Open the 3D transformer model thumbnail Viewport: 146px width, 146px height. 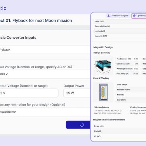pyautogui.click(x=103, y=66)
